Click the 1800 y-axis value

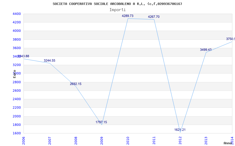(17, 125)
